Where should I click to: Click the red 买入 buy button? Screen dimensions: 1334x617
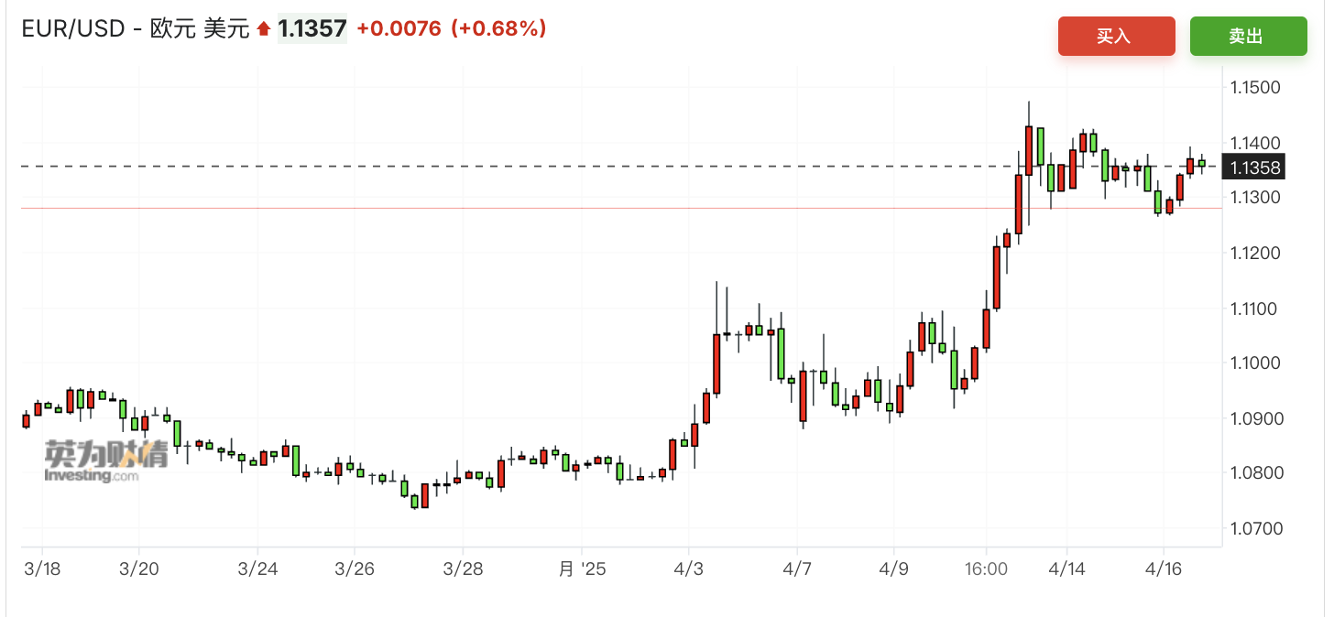tap(1116, 36)
